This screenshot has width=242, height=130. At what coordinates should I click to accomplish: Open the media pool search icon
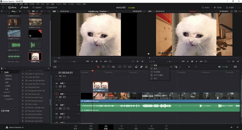point(42,11)
